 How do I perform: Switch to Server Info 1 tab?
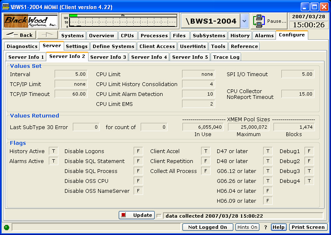[26, 57]
